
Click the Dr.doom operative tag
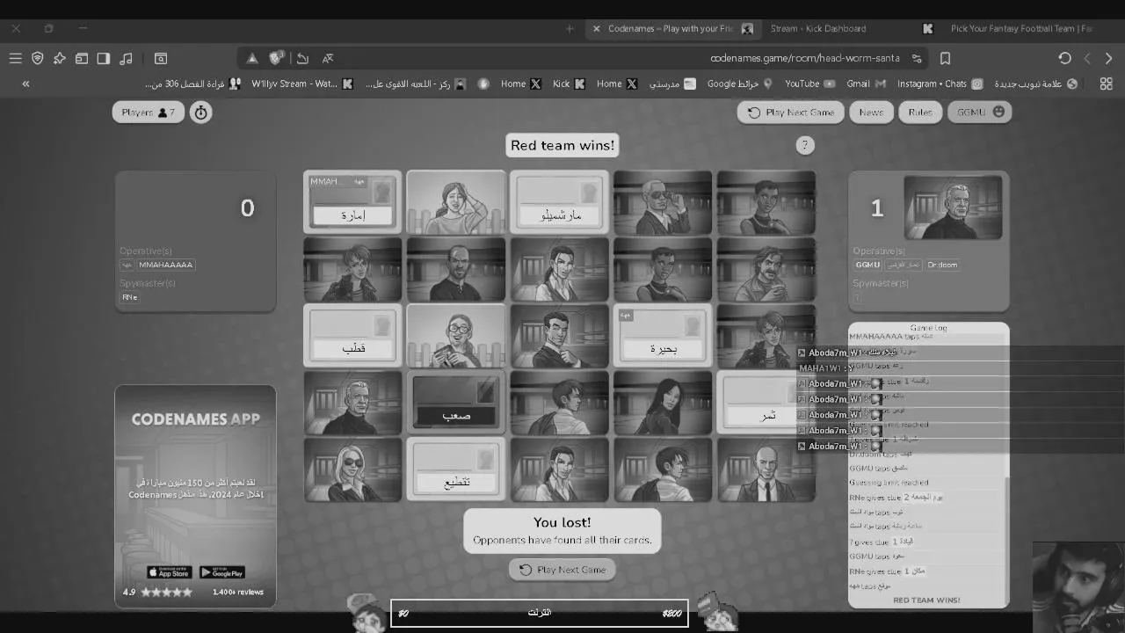942,265
